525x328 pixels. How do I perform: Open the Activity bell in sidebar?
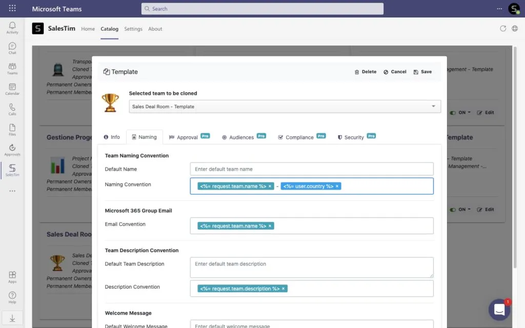pos(12,28)
